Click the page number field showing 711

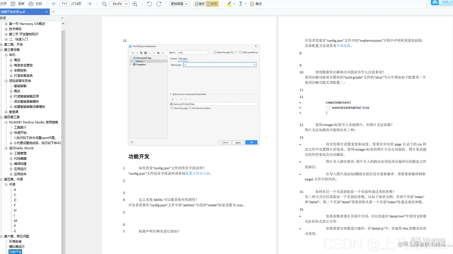point(64,4)
